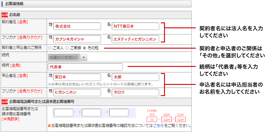Click the 申込者名 名 field containing 太郎
The height and width of the screenshot is (132, 267).
pos(135,77)
